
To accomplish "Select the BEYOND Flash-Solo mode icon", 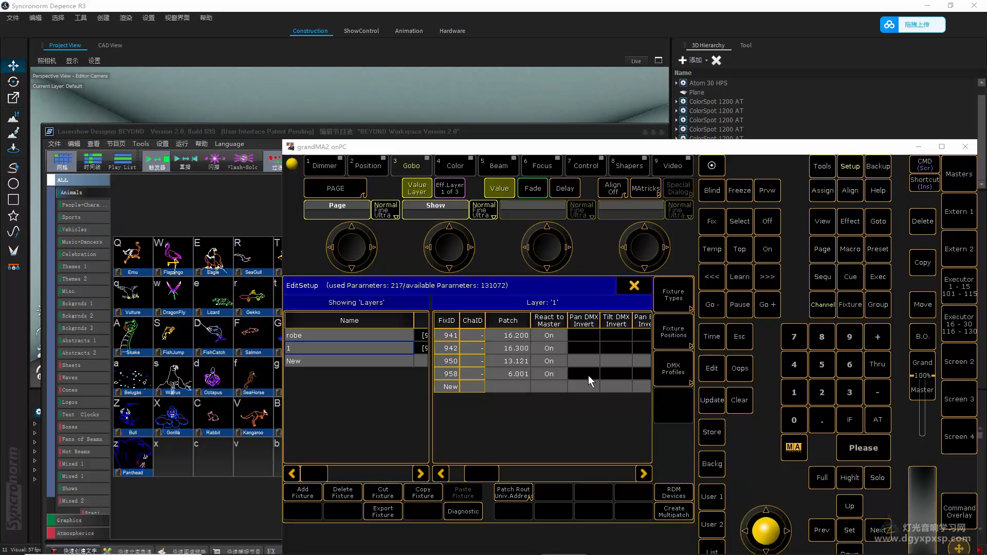I will click(243, 161).
